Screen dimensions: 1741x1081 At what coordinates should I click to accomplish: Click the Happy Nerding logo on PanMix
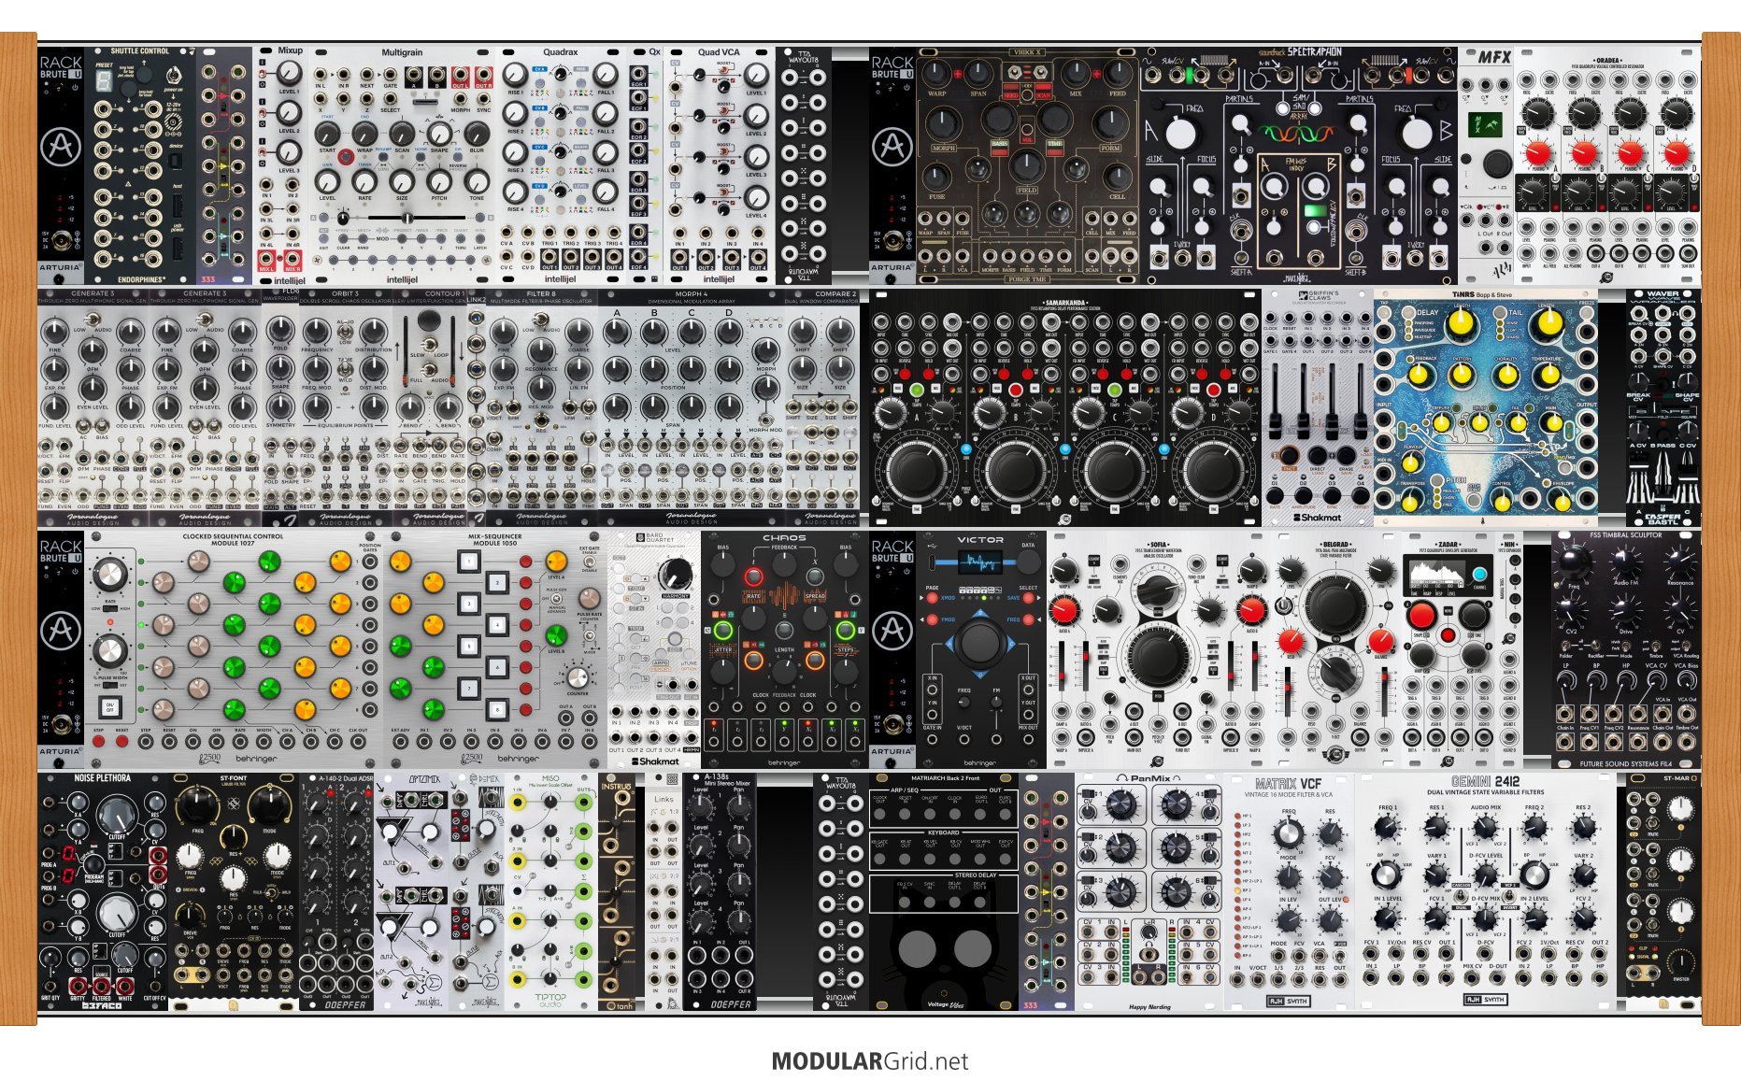pyautogui.click(x=1149, y=1007)
